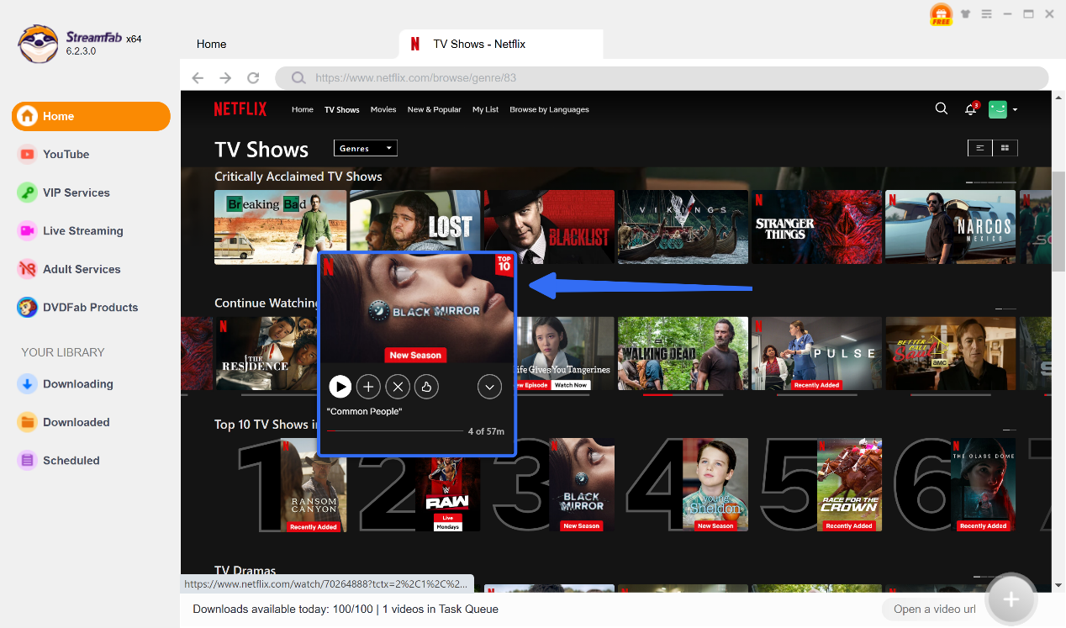Viewport: 1066px width, 628px height.
Task: Switch to the Home tab
Action: click(x=211, y=44)
